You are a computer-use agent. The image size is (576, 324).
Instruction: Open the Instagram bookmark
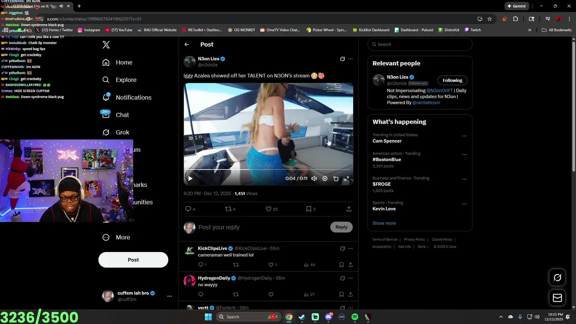tap(89, 30)
